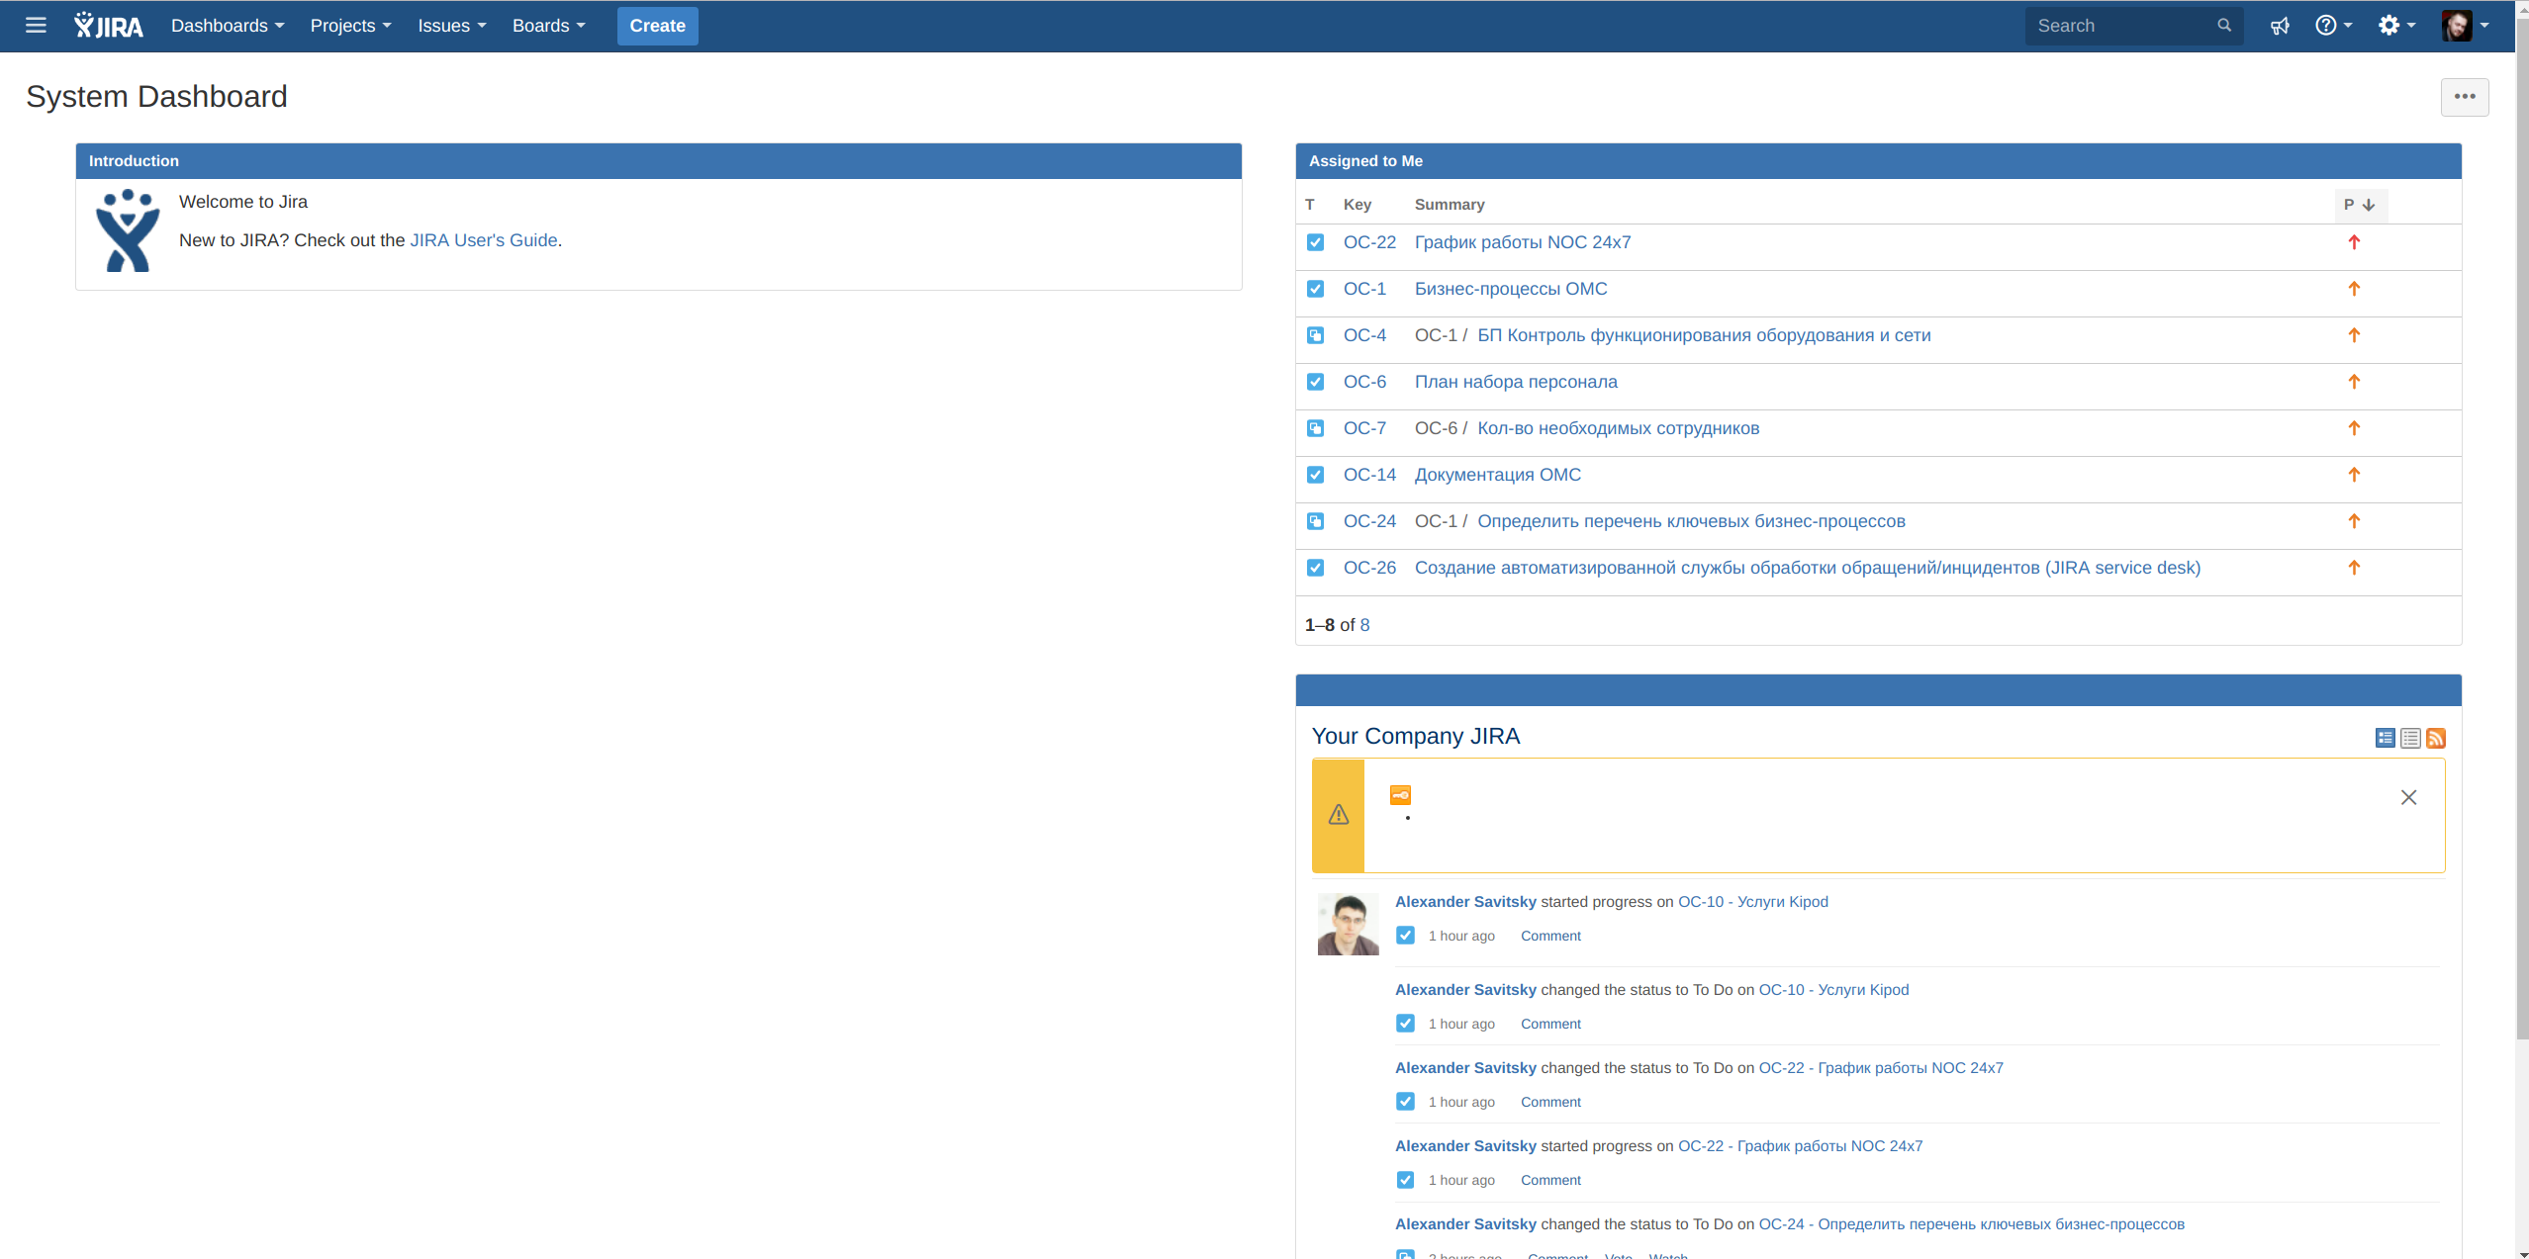The width and height of the screenshot is (2529, 1259).
Task: Open the Boards menu
Action: [x=549, y=26]
